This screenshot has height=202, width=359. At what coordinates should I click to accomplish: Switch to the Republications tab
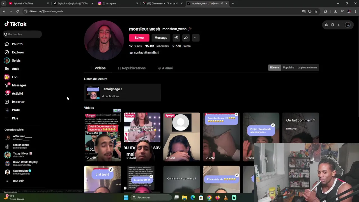tap(132, 68)
